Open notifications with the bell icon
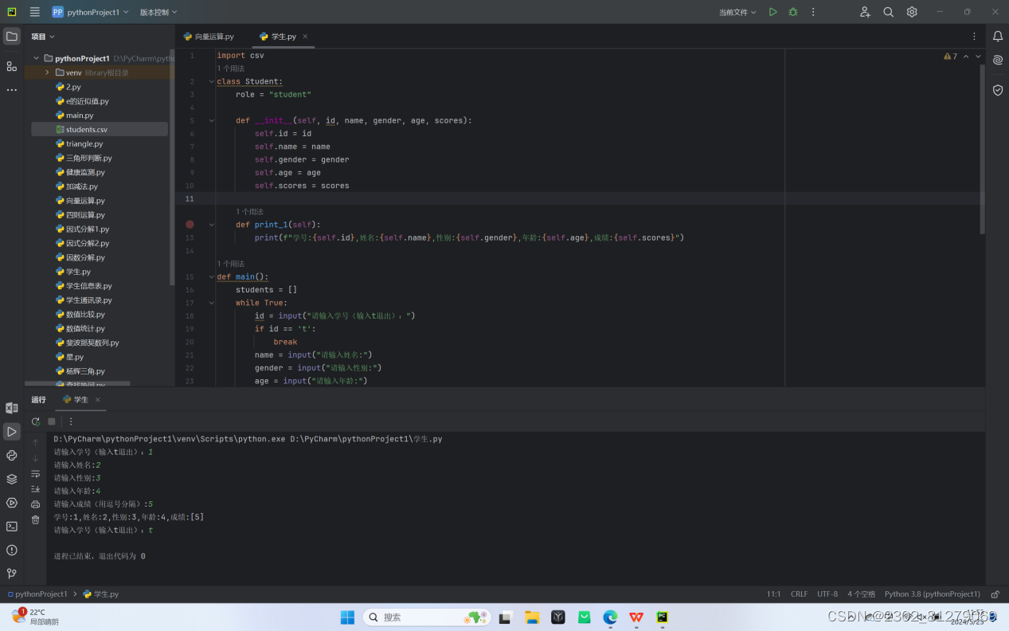1009x631 pixels. (997, 36)
